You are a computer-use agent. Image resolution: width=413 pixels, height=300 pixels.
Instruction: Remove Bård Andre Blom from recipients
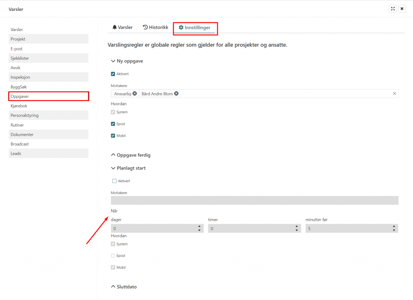click(x=176, y=94)
